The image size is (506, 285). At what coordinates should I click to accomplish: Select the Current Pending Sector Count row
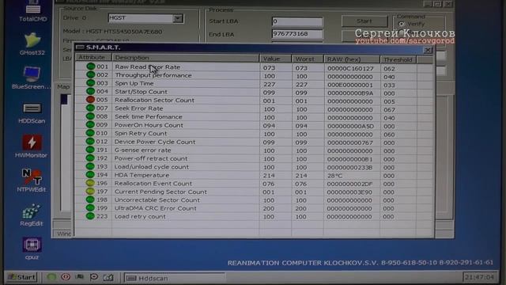pyautogui.click(x=254, y=192)
